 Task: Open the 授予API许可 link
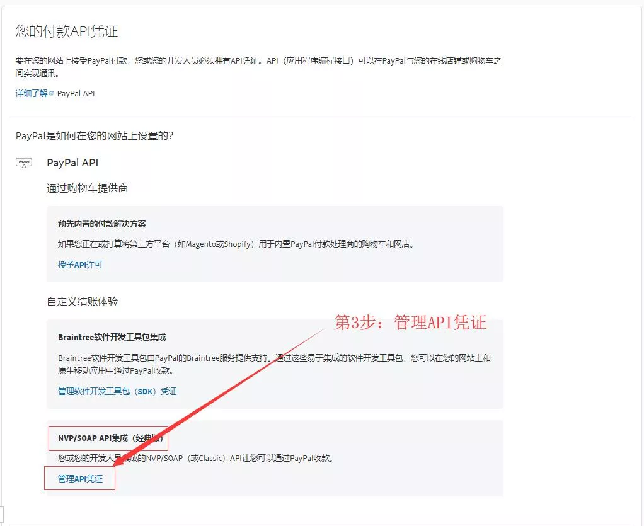80,265
